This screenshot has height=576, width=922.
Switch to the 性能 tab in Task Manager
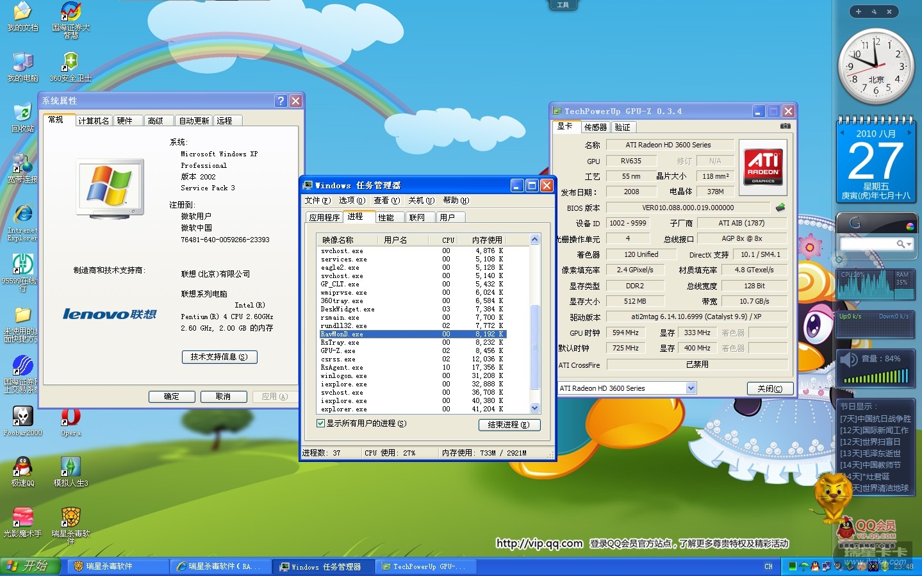point(390,218)
